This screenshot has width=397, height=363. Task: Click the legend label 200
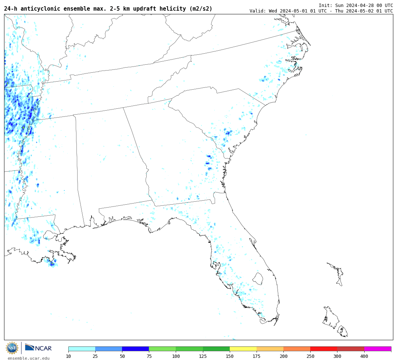[x=283, y=356]
